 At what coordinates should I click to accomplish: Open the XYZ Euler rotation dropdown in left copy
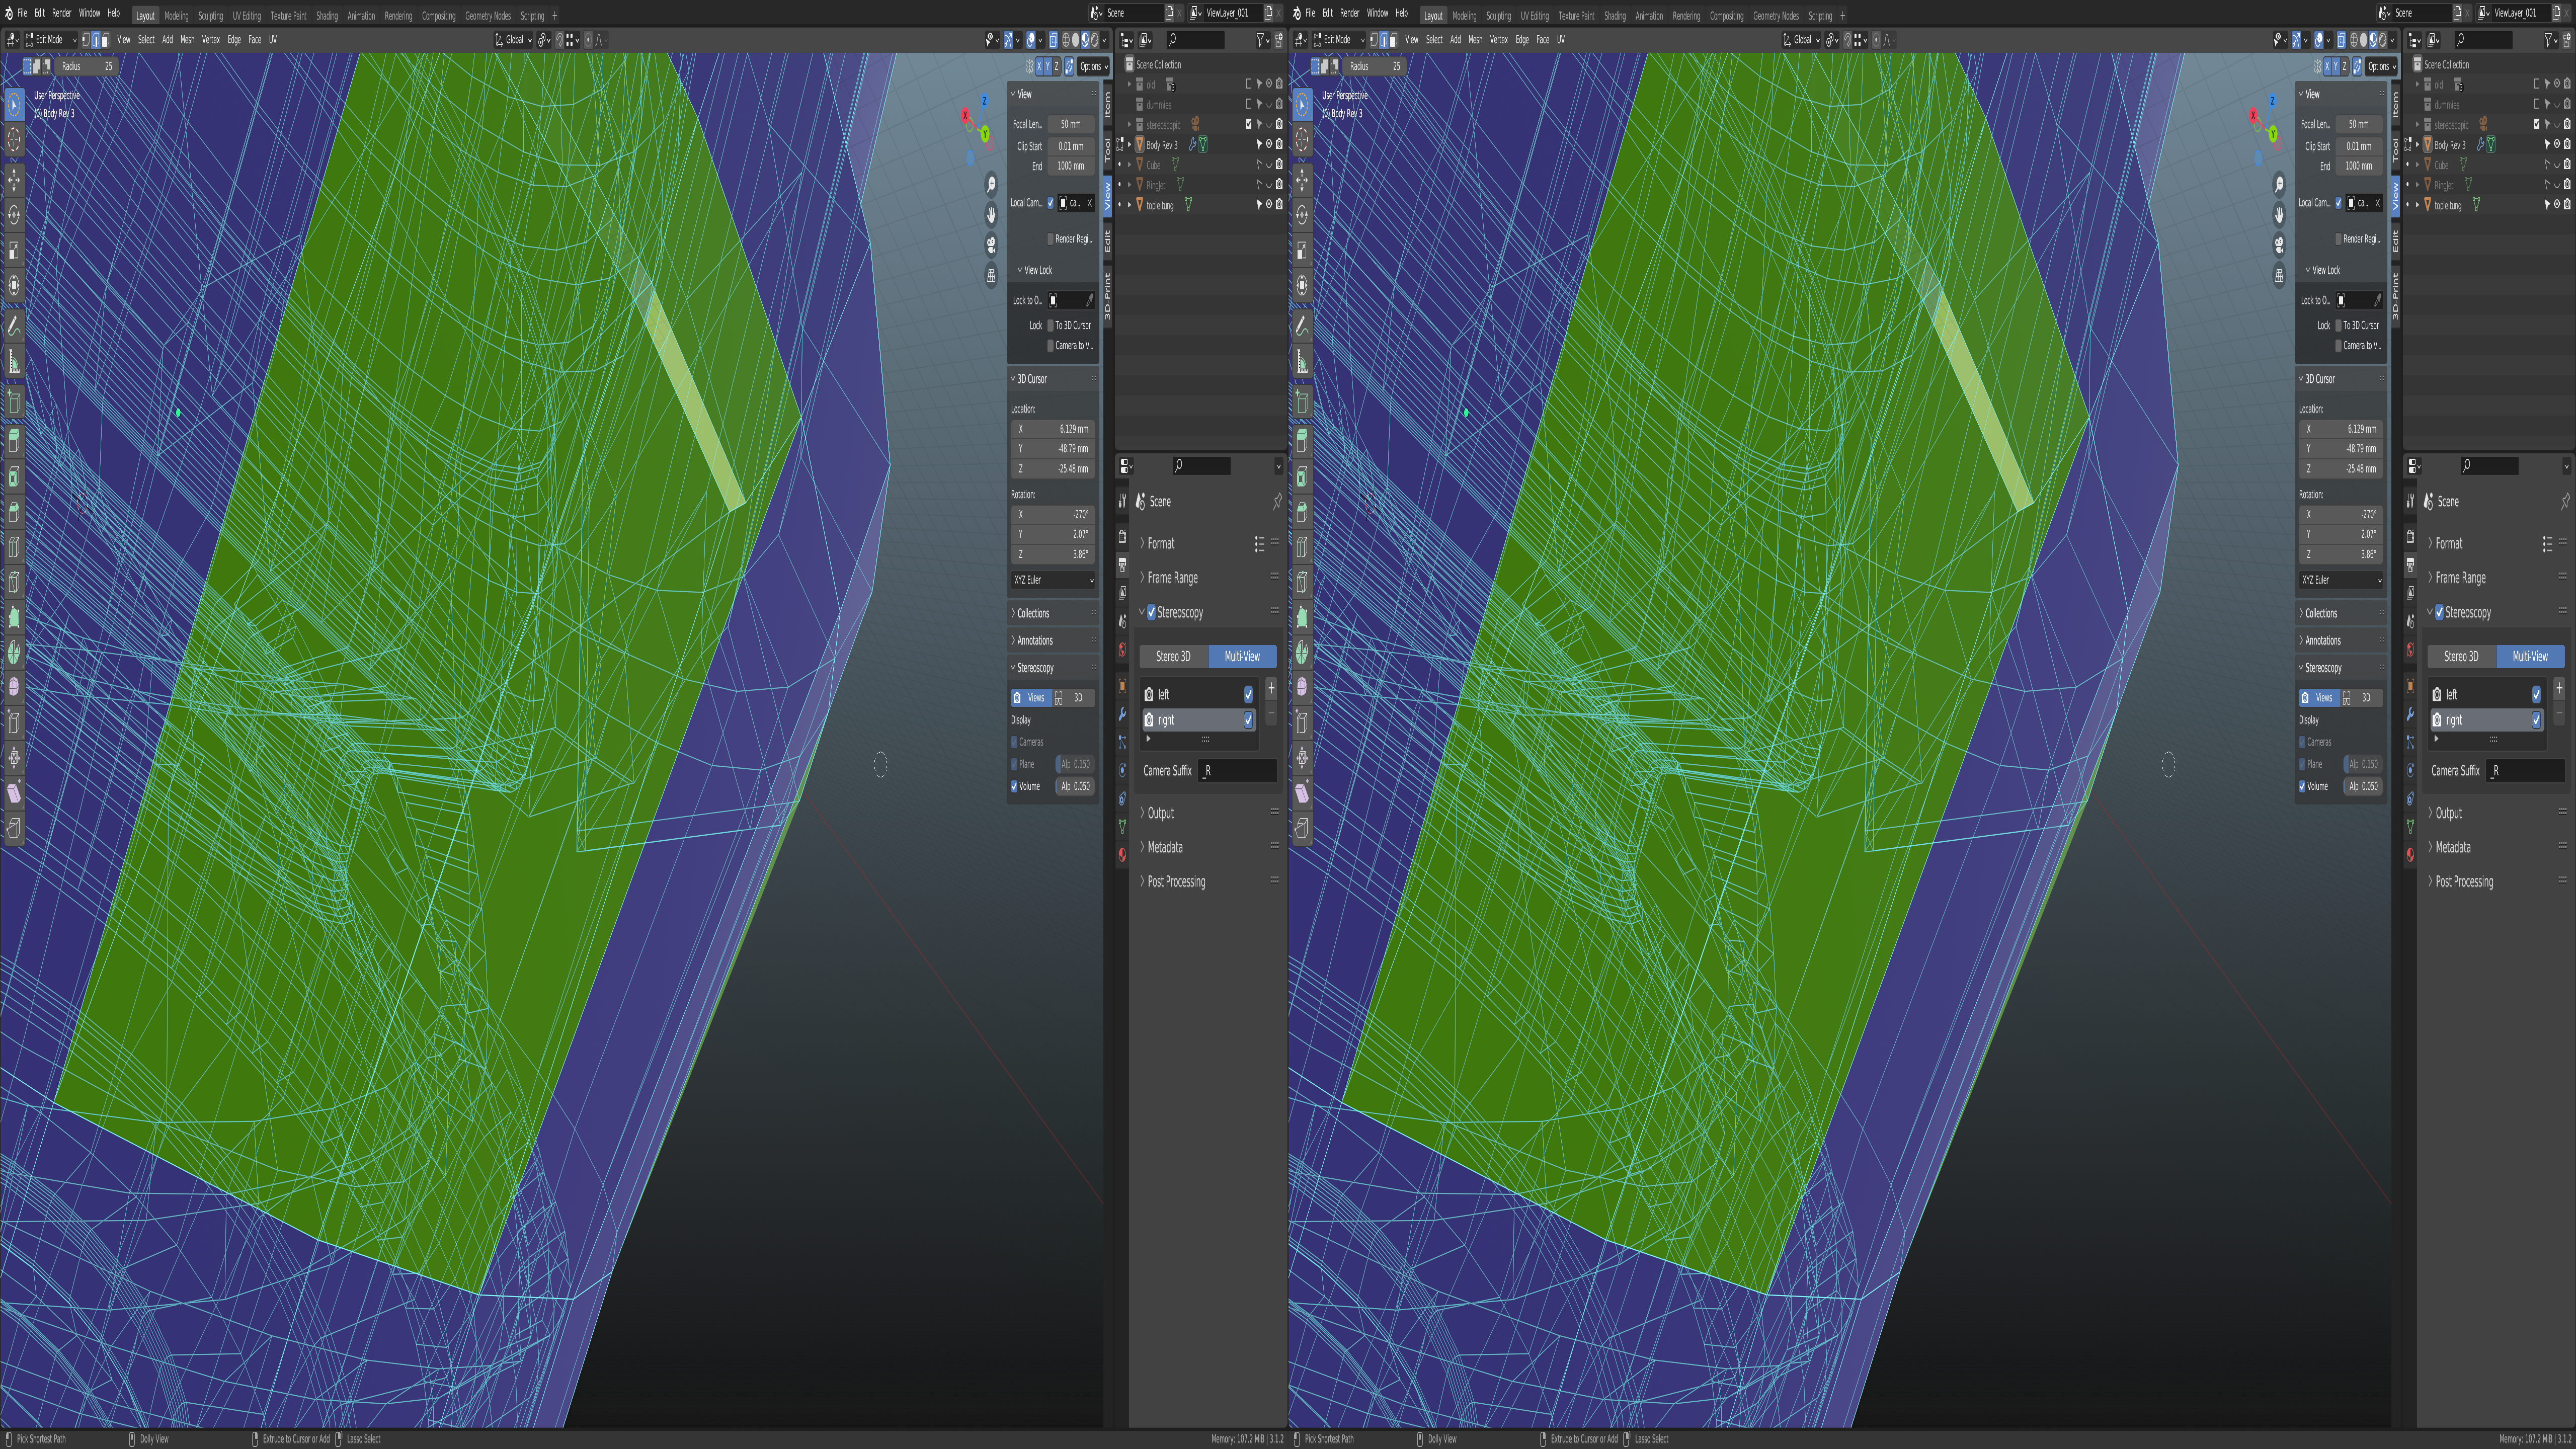click(x=1053, y=580)
